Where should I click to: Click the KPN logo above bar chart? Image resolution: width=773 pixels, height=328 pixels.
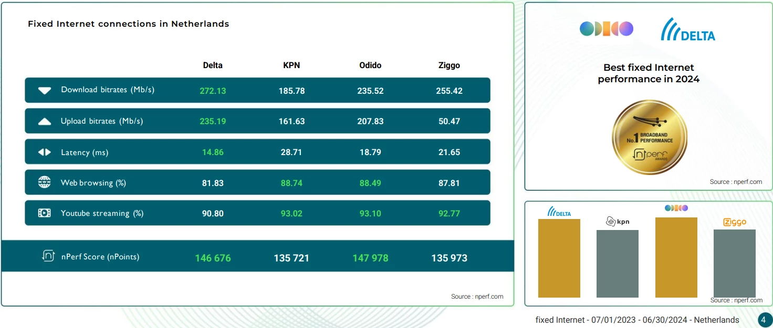tap(618, 222)
